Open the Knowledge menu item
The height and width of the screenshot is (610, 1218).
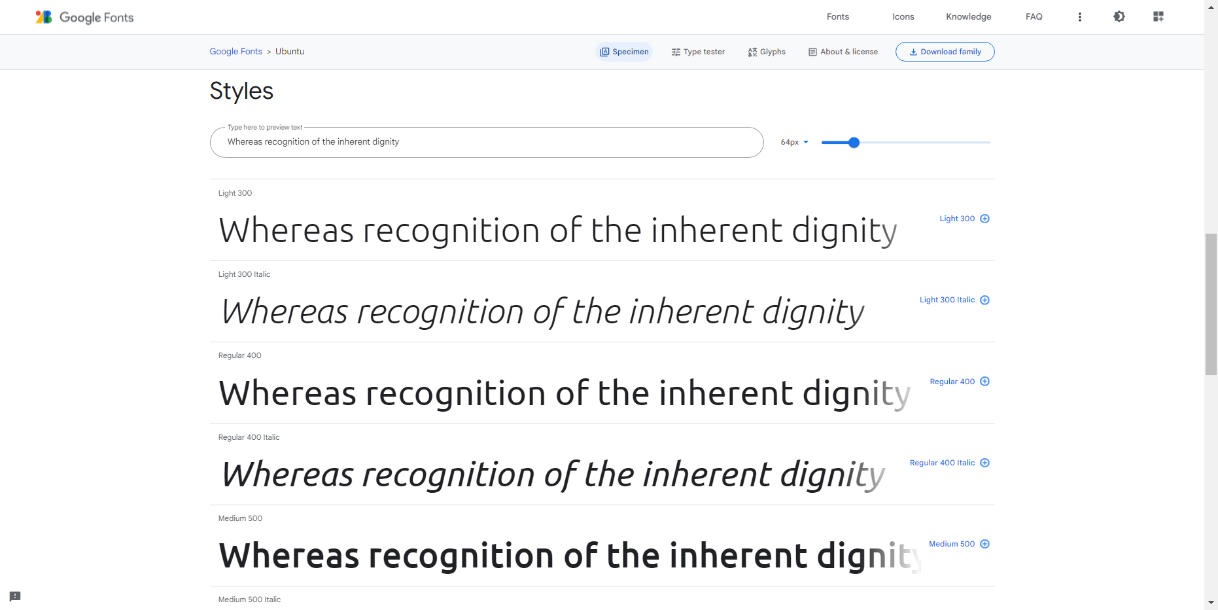click(968, 17)
